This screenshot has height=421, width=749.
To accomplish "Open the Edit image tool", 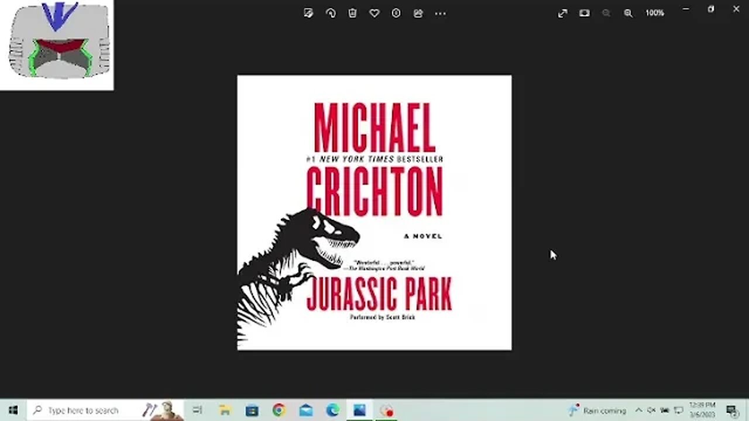I will (x=308, y=13).
